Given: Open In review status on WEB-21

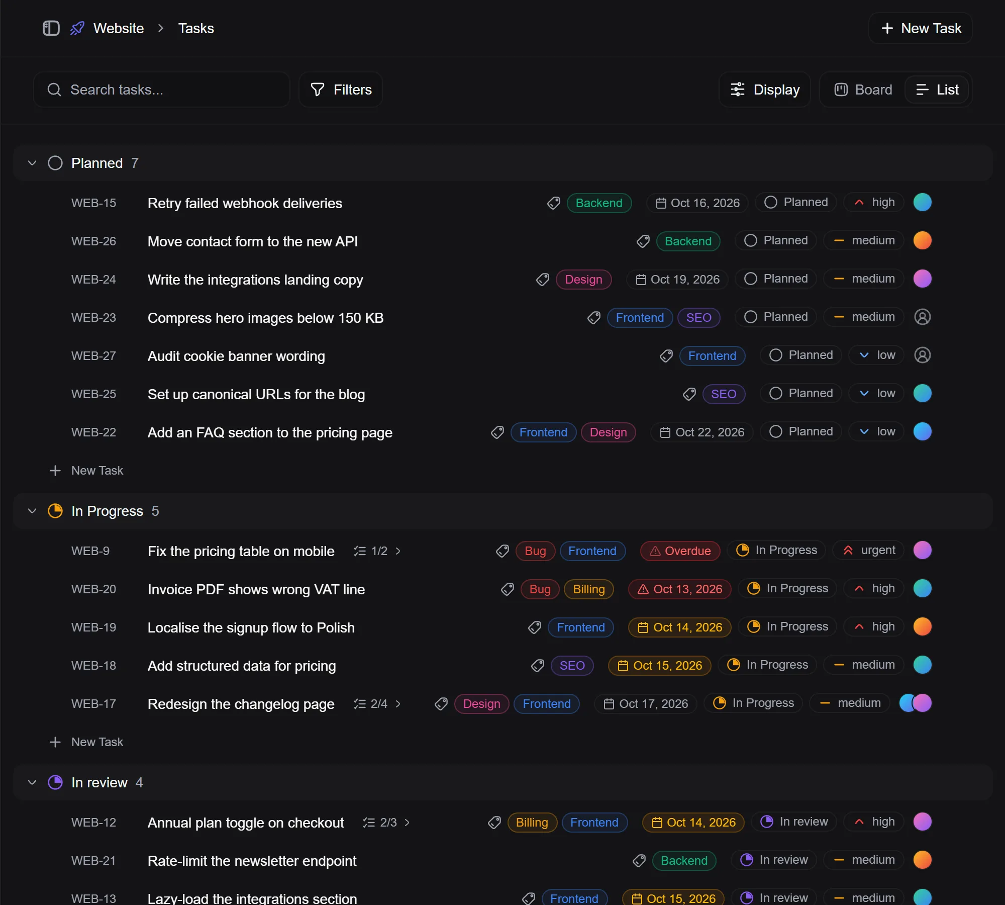Looking at the screenshot, I should coord(774,860).
